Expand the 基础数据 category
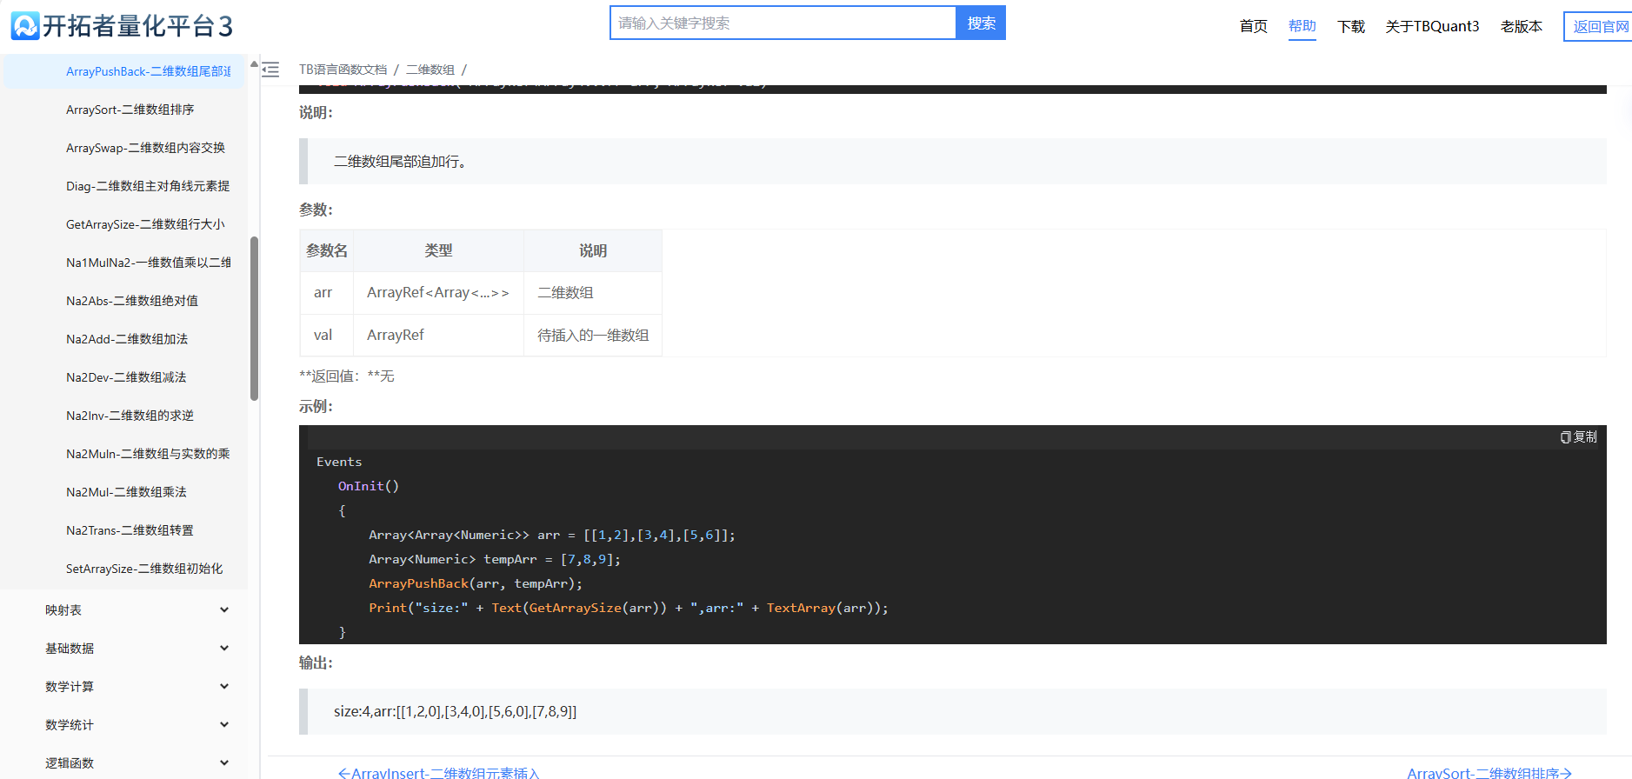 (223, 649)
